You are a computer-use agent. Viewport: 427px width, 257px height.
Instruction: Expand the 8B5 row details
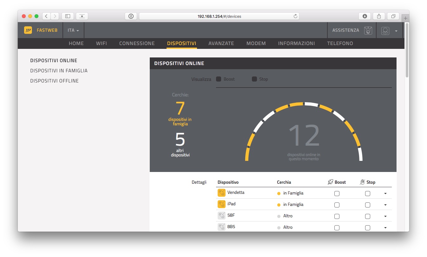pyautogui.click(x=385, y=228)
